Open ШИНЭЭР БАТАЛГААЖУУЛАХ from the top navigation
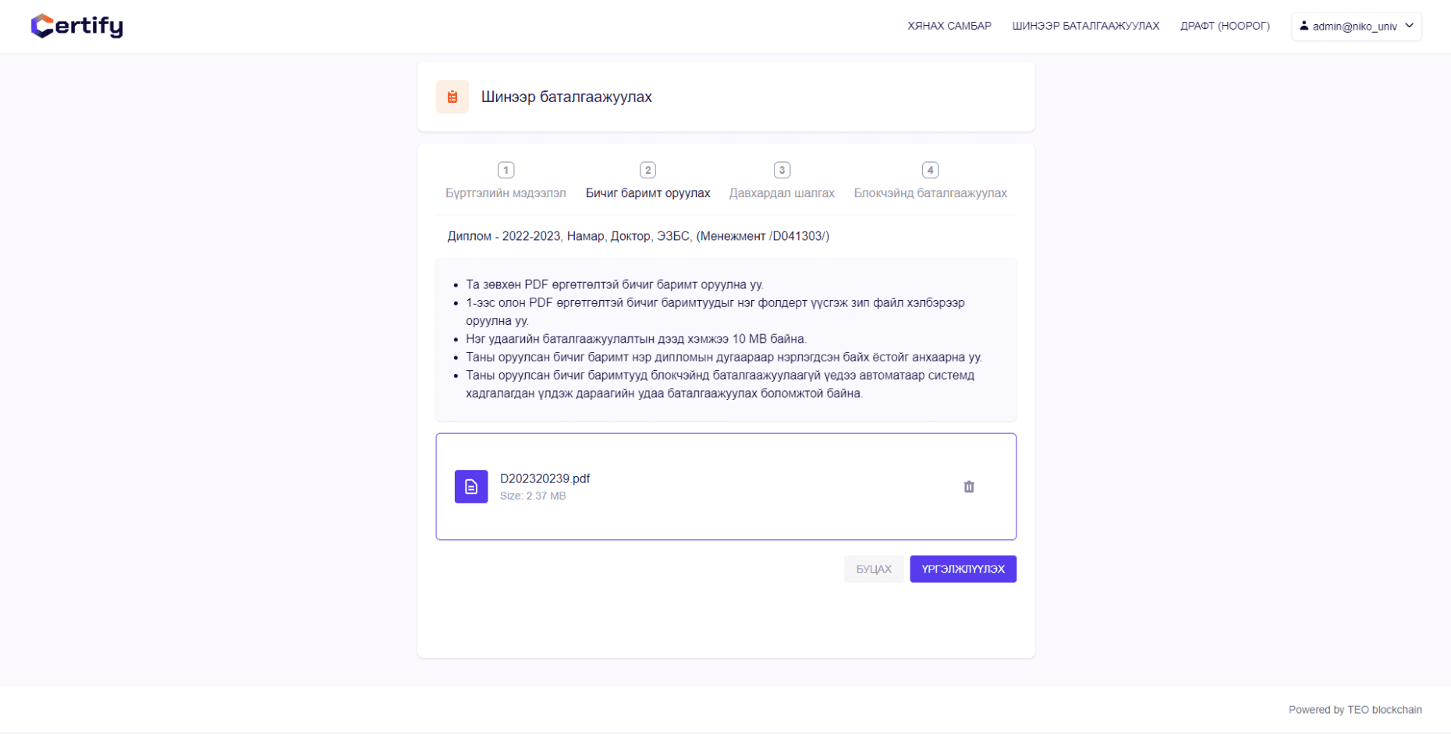1451x734 pixels. pyautogui.click(x=1085, y=26)
